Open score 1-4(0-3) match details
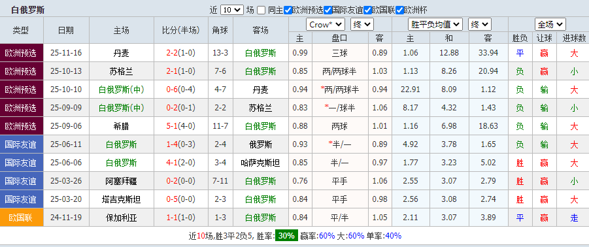Image resolution: width=589 pixels, height=247 pixels. coord(180,144)
